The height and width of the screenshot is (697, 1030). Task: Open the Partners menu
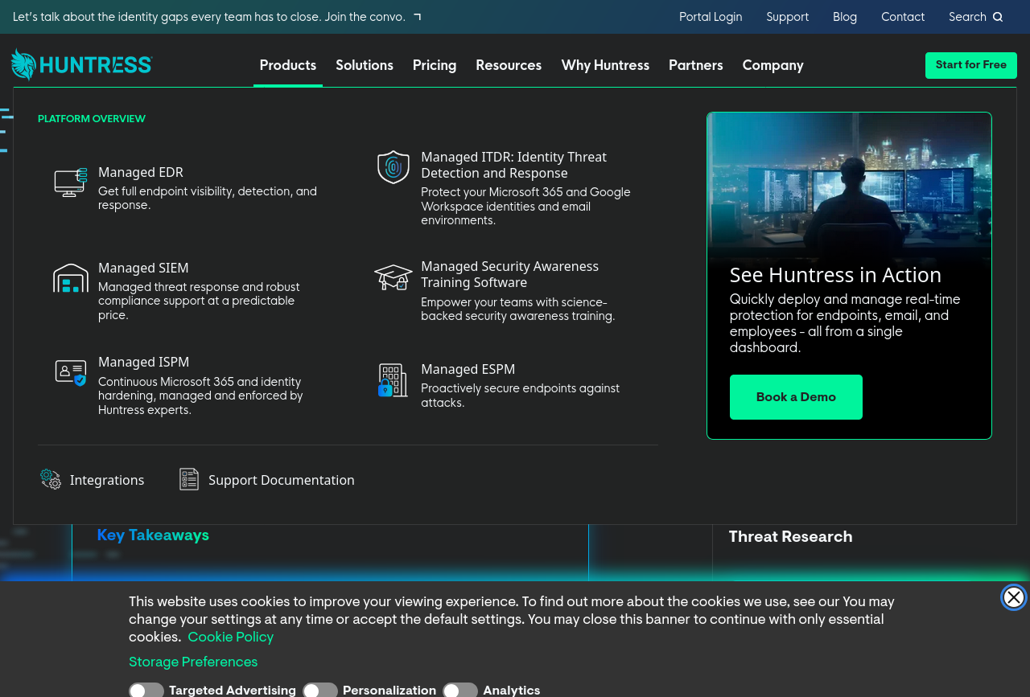click(696, 66)
